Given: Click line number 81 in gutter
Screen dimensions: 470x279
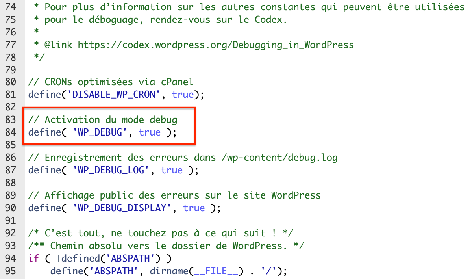Looking at the screenshot, I should (x=11, y=94).
